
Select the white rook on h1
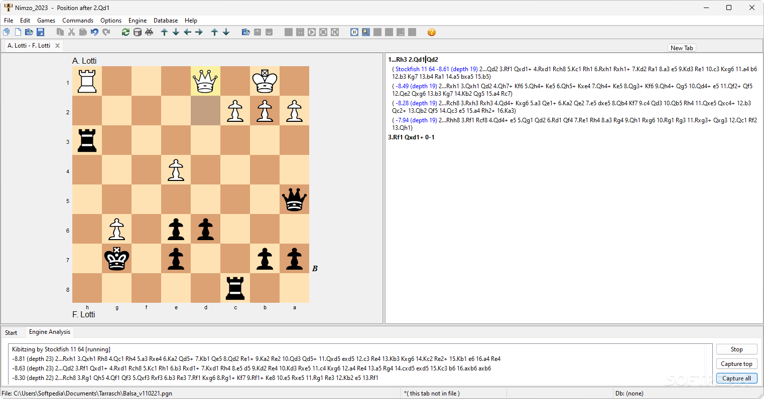[87, 81]
